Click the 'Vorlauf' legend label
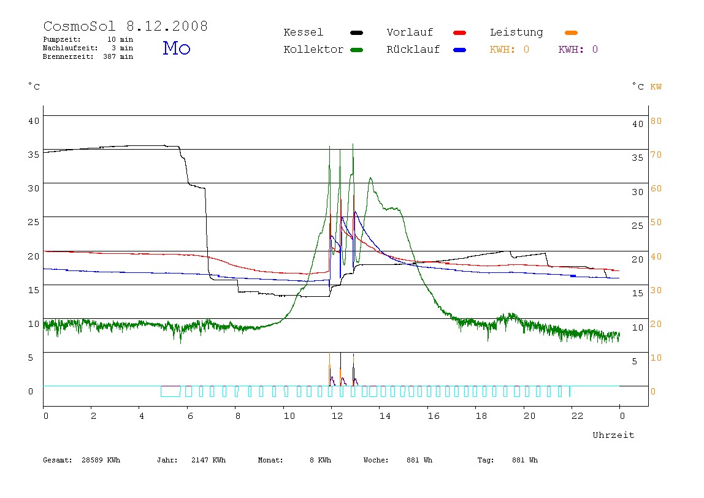 pos(410,33)
